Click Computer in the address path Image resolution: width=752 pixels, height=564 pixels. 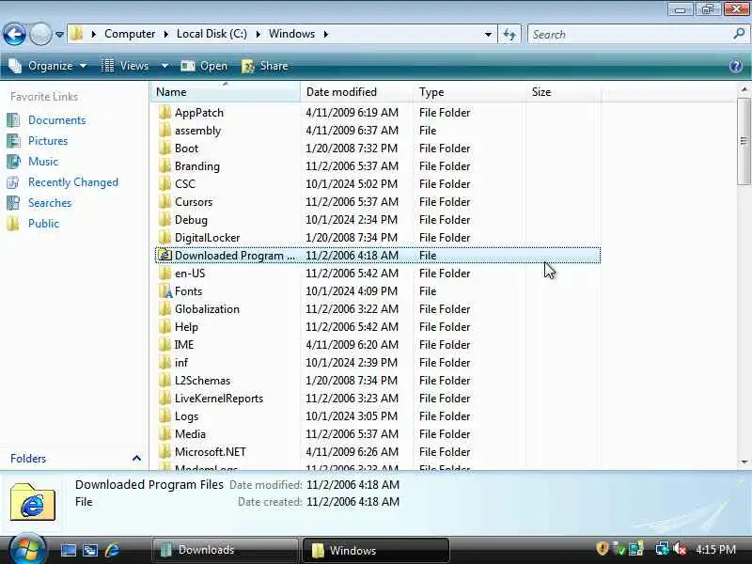point(130,34)
